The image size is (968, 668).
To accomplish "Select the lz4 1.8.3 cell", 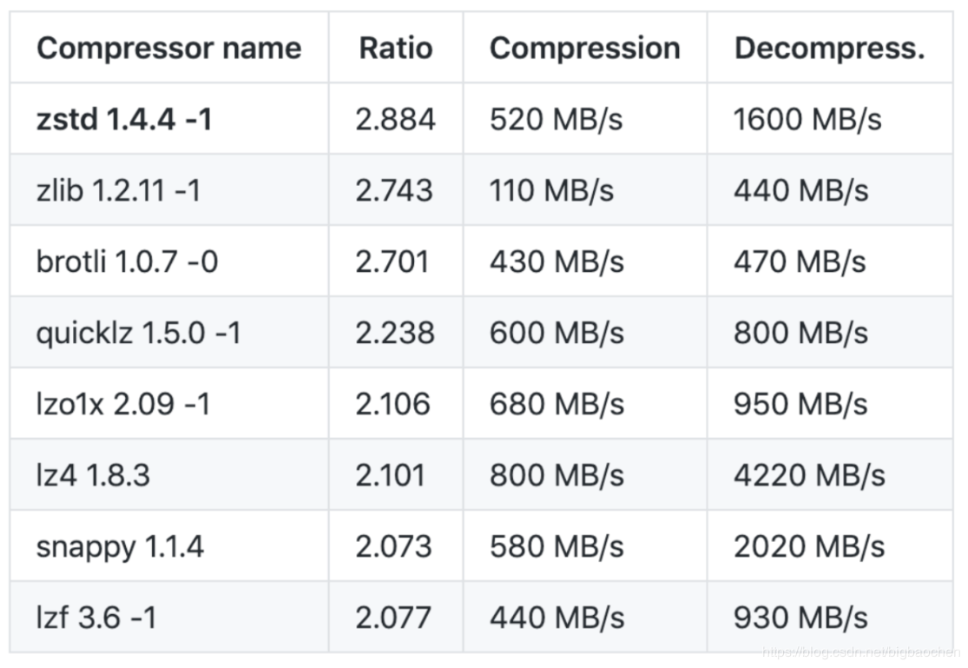I will click(93, 475).
